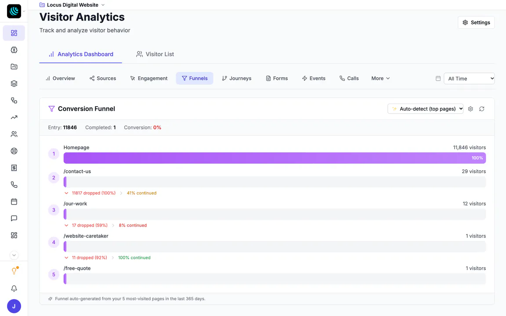This screenshot has height=316, width=506.
Task: Click the "8% continued" text
Action: (x=133, y=226)
